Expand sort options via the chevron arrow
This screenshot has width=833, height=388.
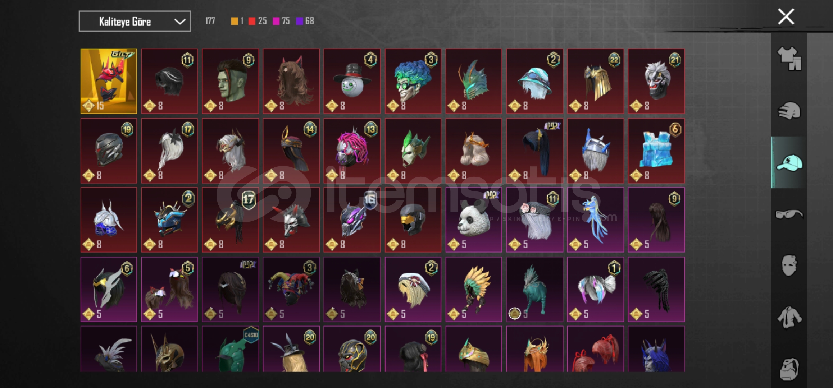(x=180, y=22)
